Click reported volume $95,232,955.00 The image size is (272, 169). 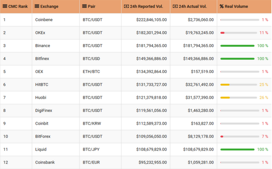(153, 162)
